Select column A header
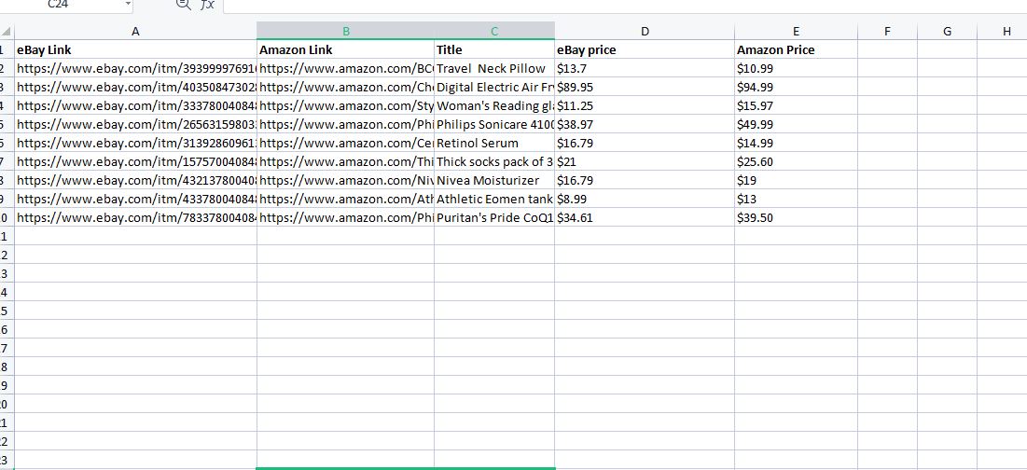The width and height of the screenshot is (1027, 470). coord(135,31)
